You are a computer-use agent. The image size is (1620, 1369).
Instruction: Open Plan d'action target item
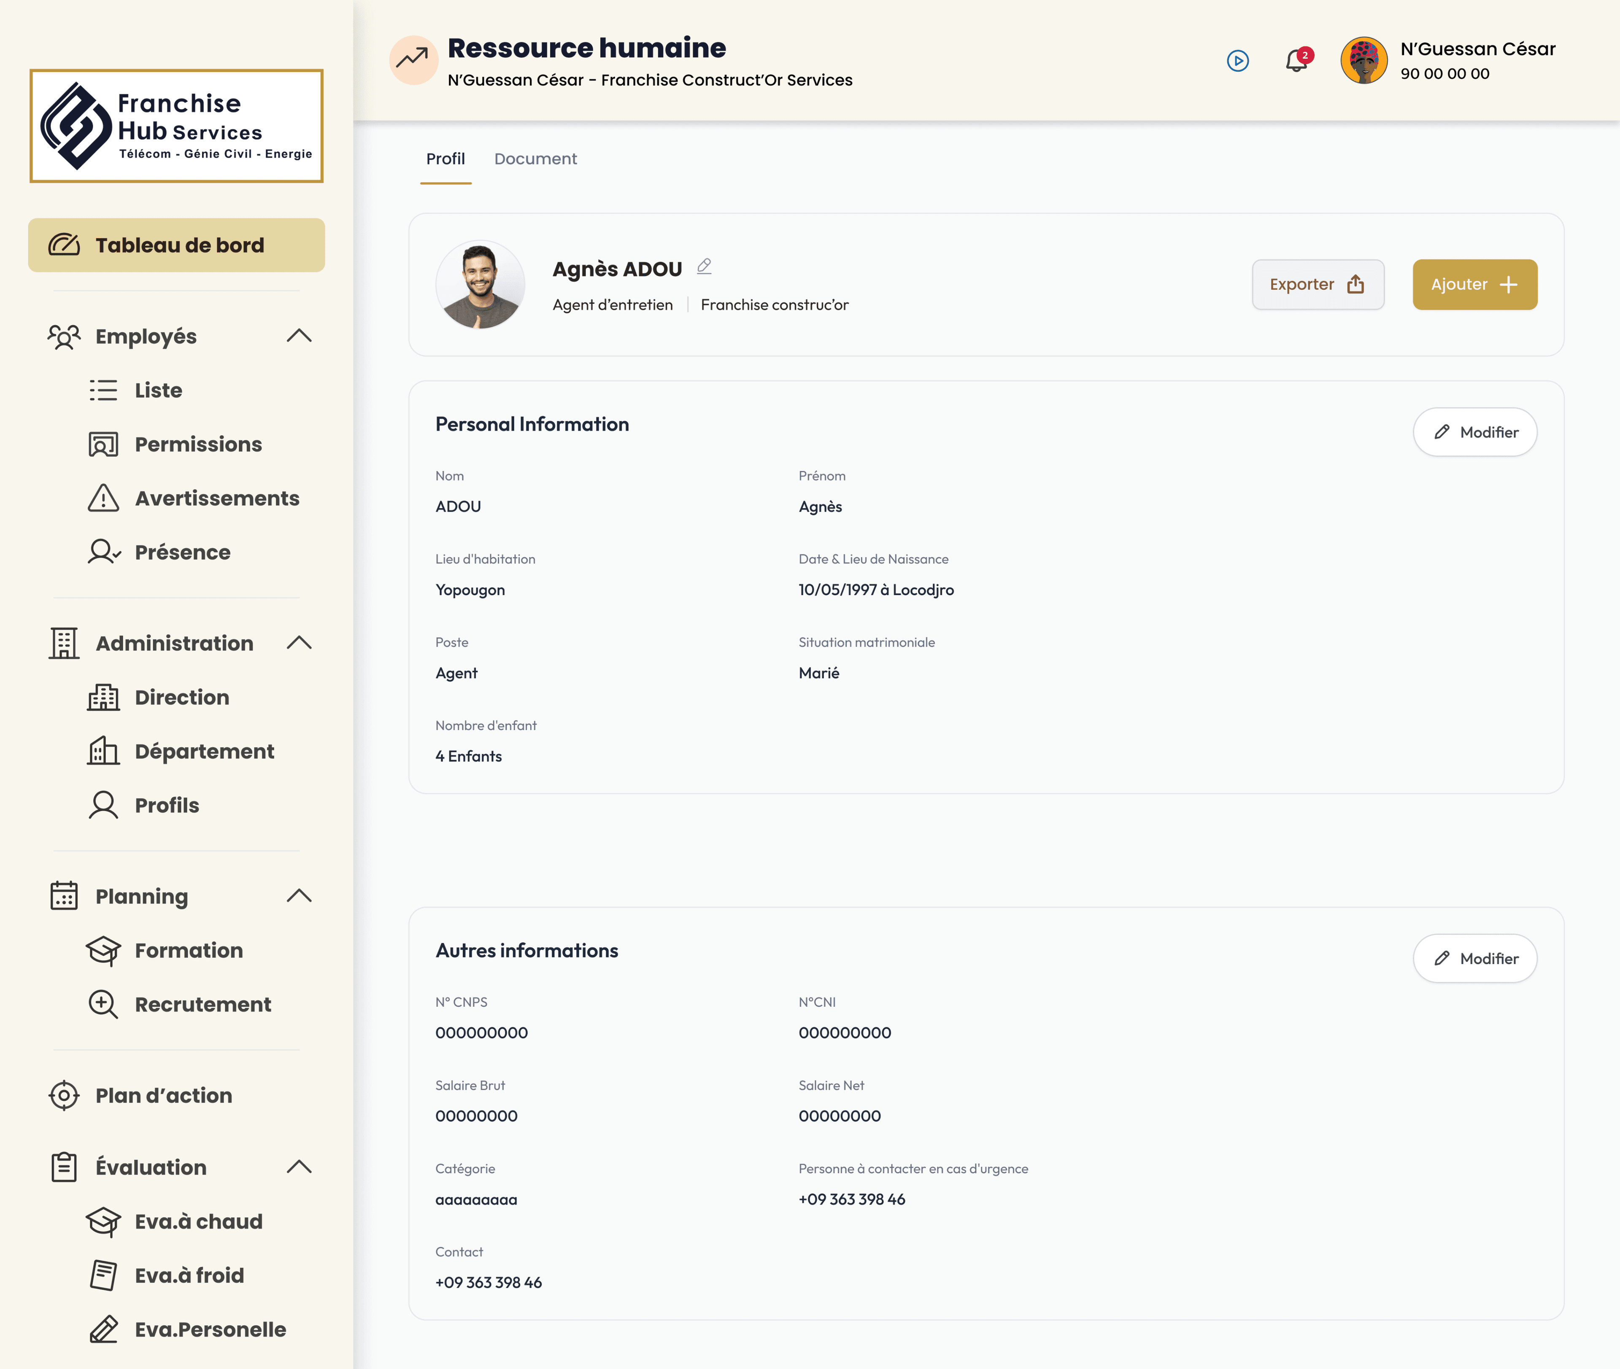pyautogui.click(x=163, y=1095)
